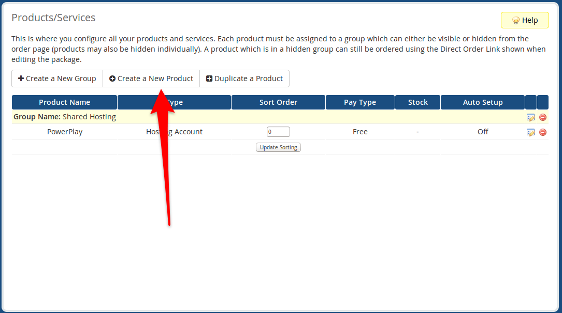Click the Product Name column header
562x313 pixels.
click(x=65, y=102)
